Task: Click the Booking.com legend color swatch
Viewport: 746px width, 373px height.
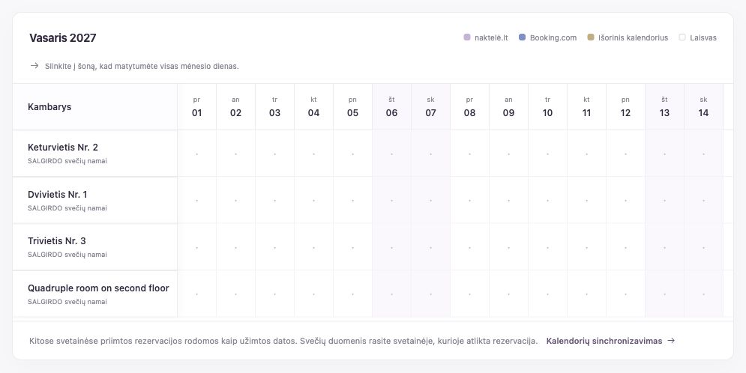Action: tap(522, 37)
